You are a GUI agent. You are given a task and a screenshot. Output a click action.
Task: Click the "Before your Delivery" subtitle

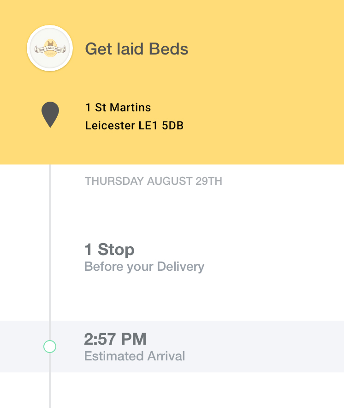(x=144, y=267)
